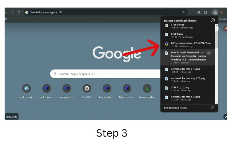Click the download list scrollbar down arrow

click(x=216, y=103)
